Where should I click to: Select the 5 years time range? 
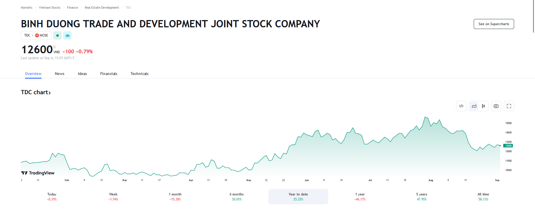(422, 197)
